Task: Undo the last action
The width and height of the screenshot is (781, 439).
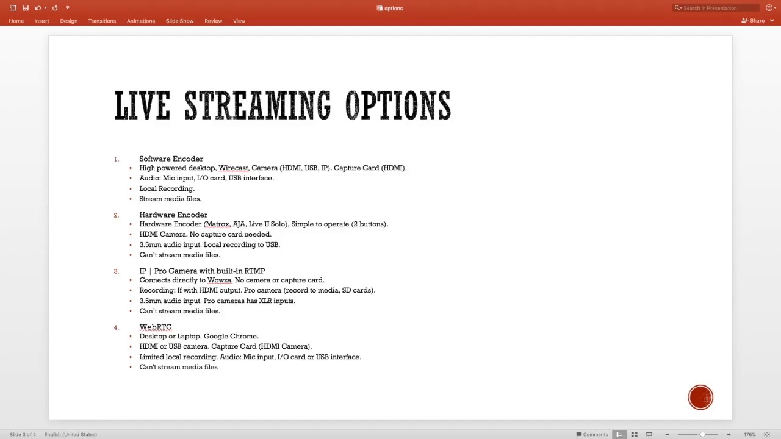Action: (x=38, y=8)
